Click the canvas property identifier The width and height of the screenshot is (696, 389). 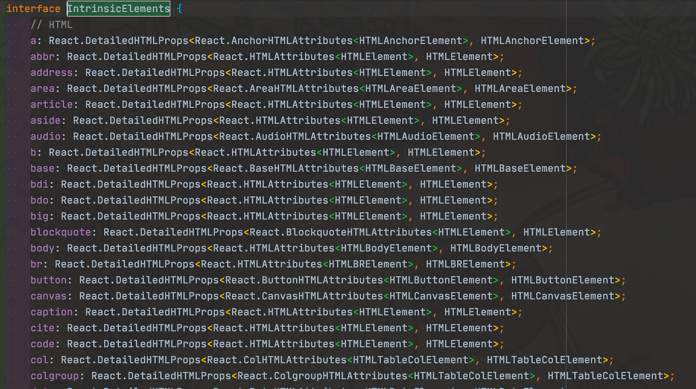[48, 296]
